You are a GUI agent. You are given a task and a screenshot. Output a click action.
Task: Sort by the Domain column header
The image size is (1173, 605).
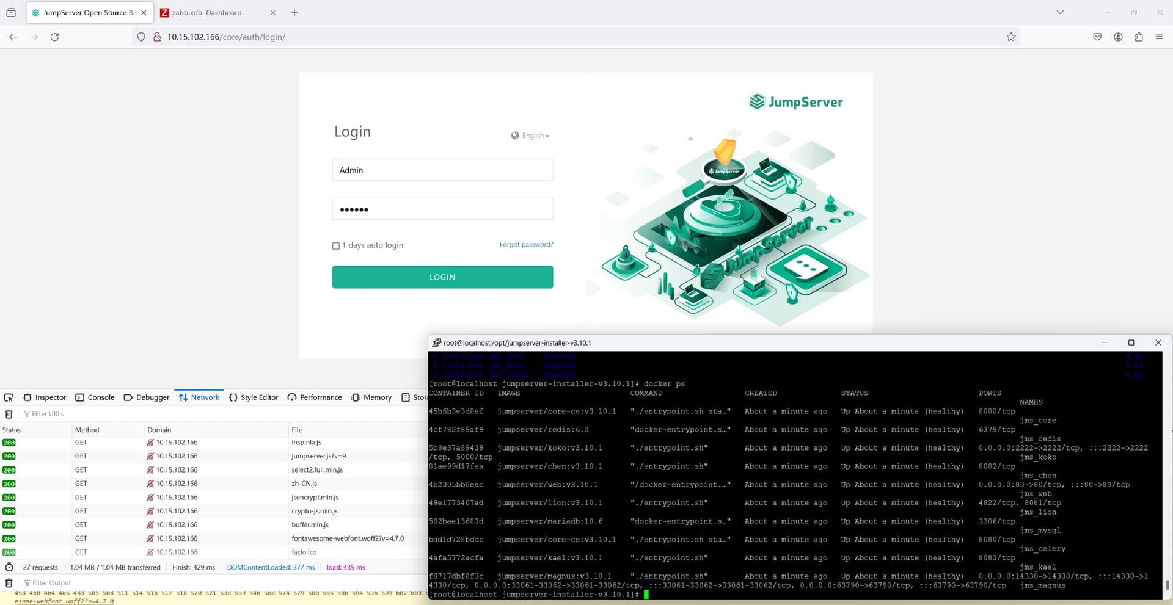216,430
